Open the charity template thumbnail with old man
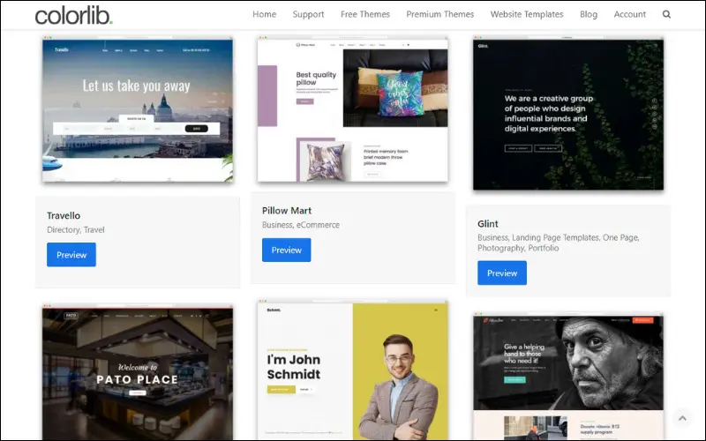 568,377
